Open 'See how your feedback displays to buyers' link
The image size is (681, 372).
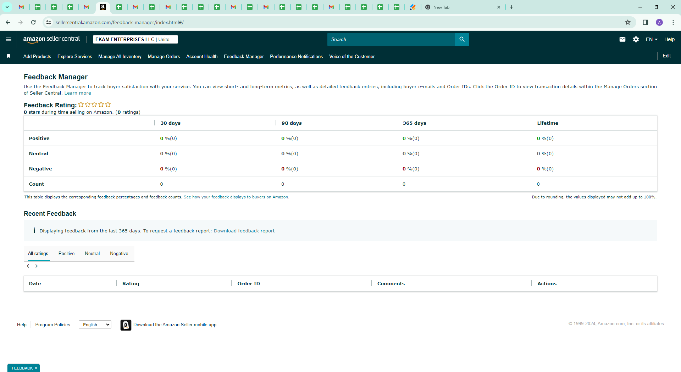(236, 197)
